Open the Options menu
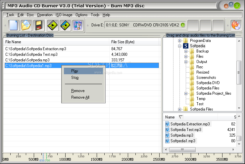245x164 pixels. pyautogui.click(x=81, y=15)
